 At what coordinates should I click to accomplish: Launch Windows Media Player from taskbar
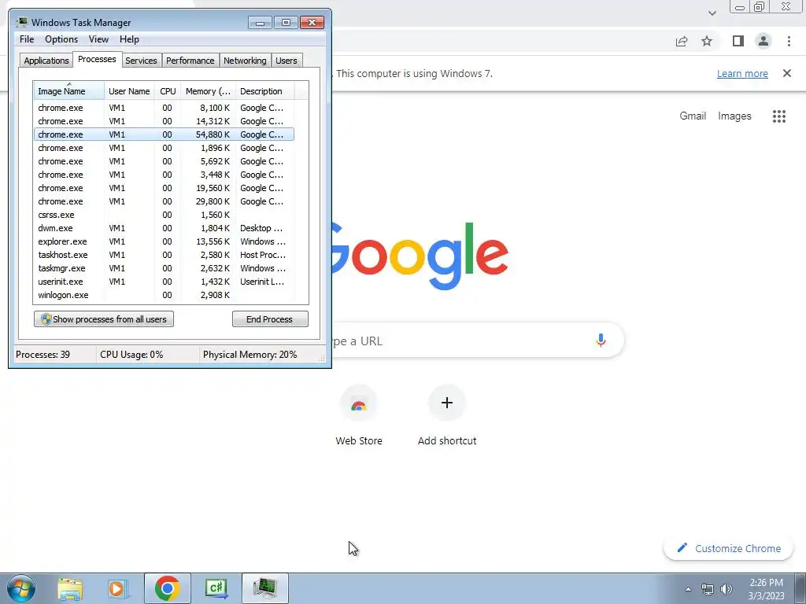tap(116, 588)
